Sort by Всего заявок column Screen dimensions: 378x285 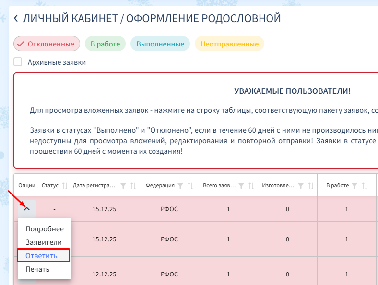(252, 186)
